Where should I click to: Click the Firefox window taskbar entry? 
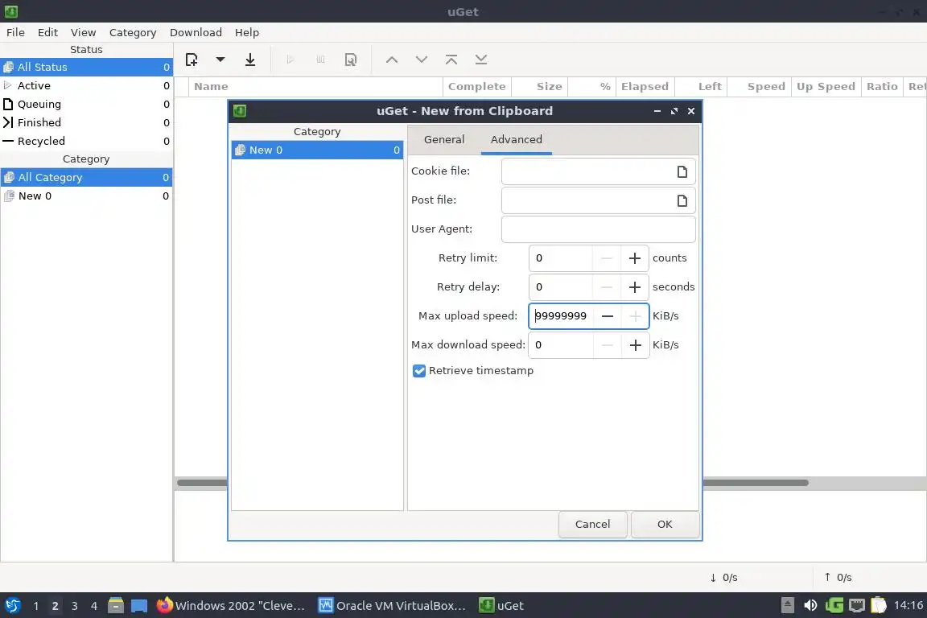pyautogui.click(x=231, y=606)
